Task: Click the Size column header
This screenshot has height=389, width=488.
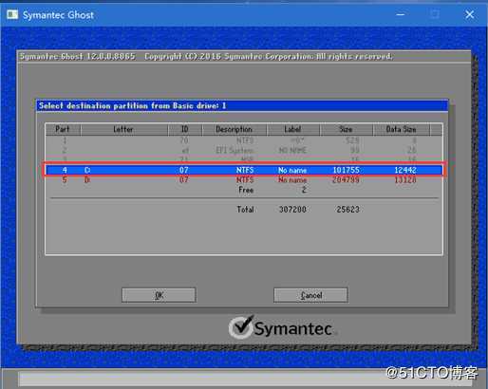Action: click(346, 129)
